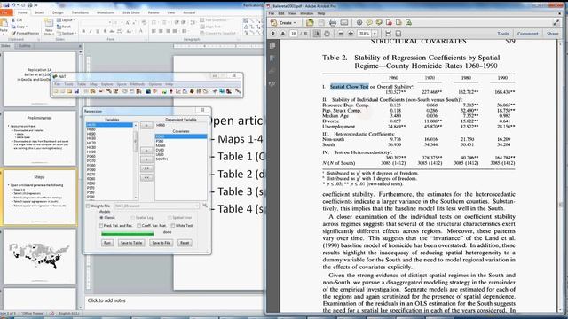568x319 pixels.
Task: Select the Steps slide thumbnail
Action: tap(39, 198)
